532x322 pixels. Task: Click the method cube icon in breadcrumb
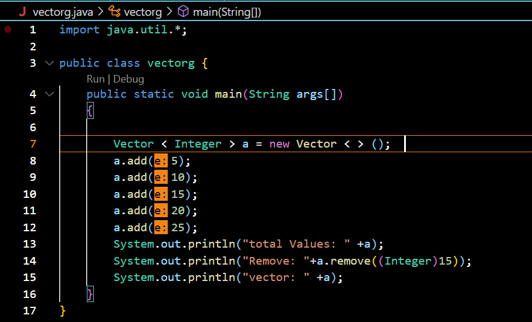click(183, 12)
